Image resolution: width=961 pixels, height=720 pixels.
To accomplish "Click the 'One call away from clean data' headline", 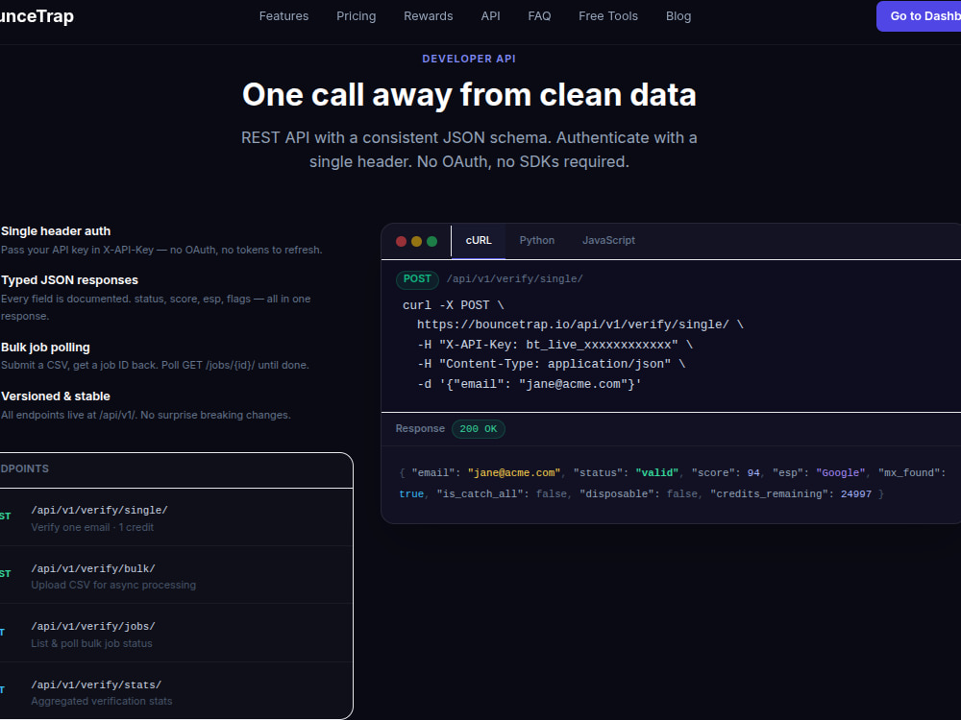I will [x=469, y=95].
